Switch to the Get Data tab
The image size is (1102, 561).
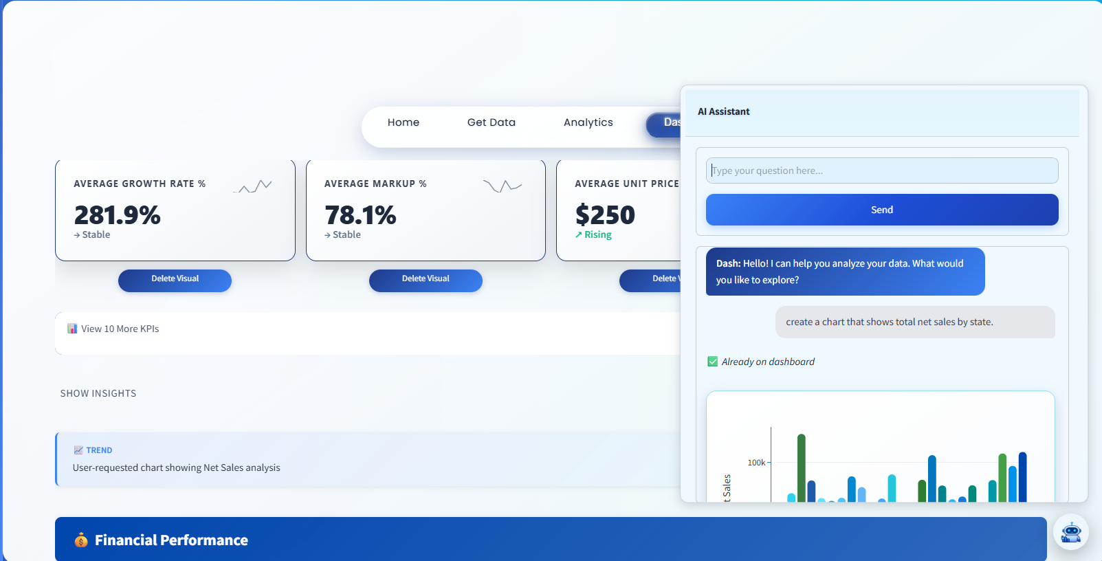(x=491, y=122)
